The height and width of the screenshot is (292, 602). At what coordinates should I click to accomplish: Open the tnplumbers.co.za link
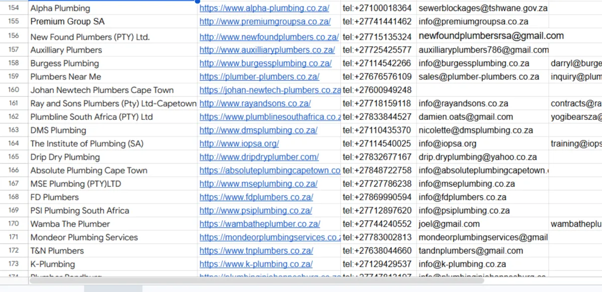coord(256,251)
